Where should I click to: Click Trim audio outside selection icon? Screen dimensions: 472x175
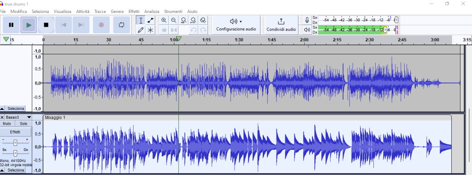[x=164, y=30]
